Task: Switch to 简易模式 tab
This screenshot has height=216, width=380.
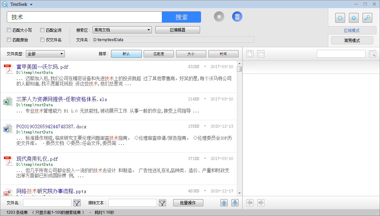Action: click(352, 40)
